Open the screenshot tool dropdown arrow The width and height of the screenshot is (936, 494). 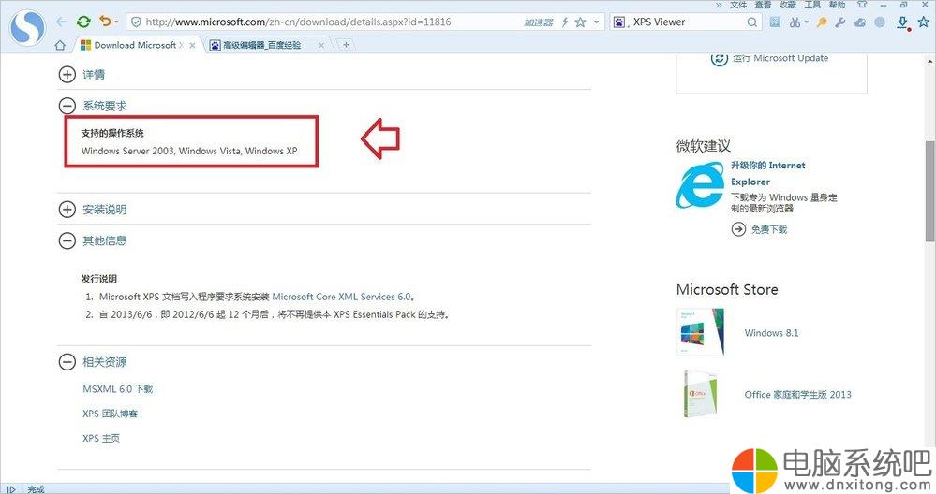(x=807, y=22)
